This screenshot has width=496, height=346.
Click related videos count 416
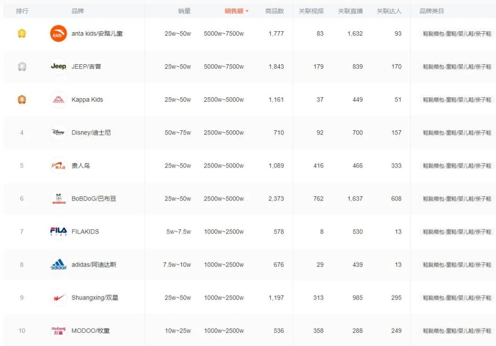pyautogui.click(x=318, y=166)
